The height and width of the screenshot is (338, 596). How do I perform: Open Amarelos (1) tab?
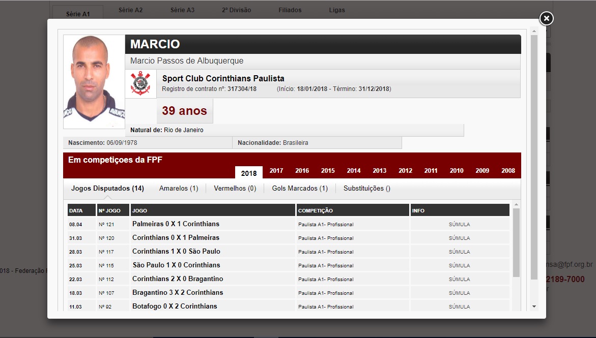[179, 189]
